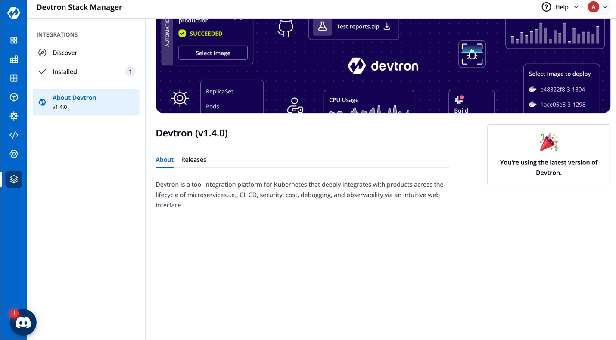Go to Discover integrations
The image size is (616, 340).
tap(65, 53)
